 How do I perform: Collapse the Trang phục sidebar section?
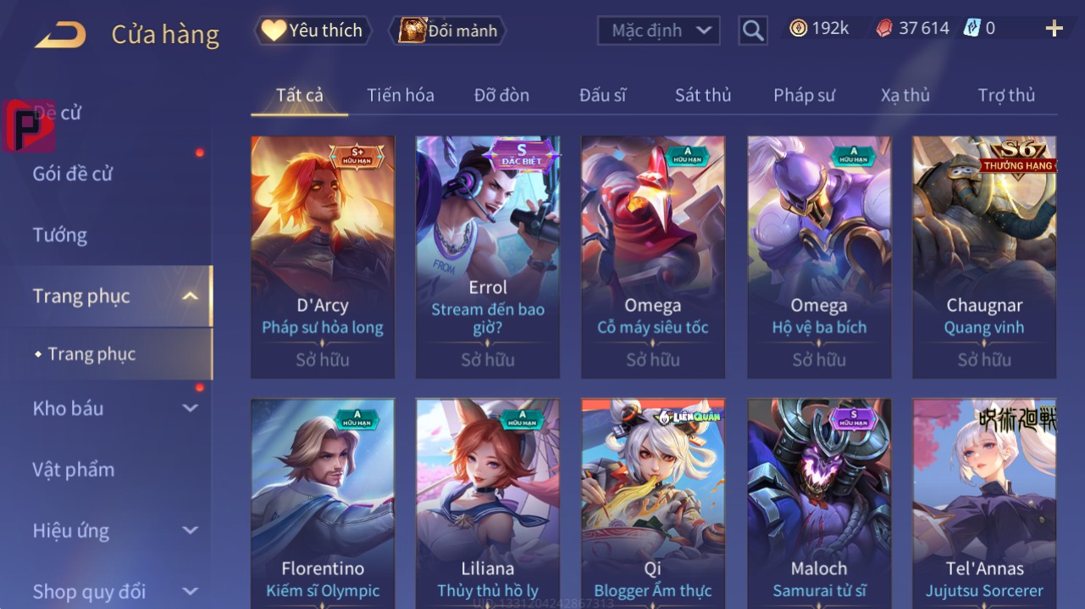(x=191, y=296)
